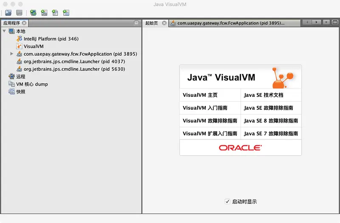Viewport: 340px width, 223px height.
Task: Click the Add Application Snapshot toolbar icon
Action: click(x=66, y=13)
